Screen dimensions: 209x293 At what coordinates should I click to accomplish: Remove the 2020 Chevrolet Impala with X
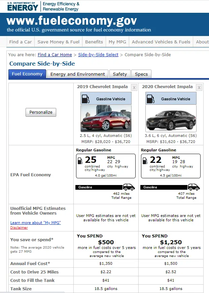[199, 87]
